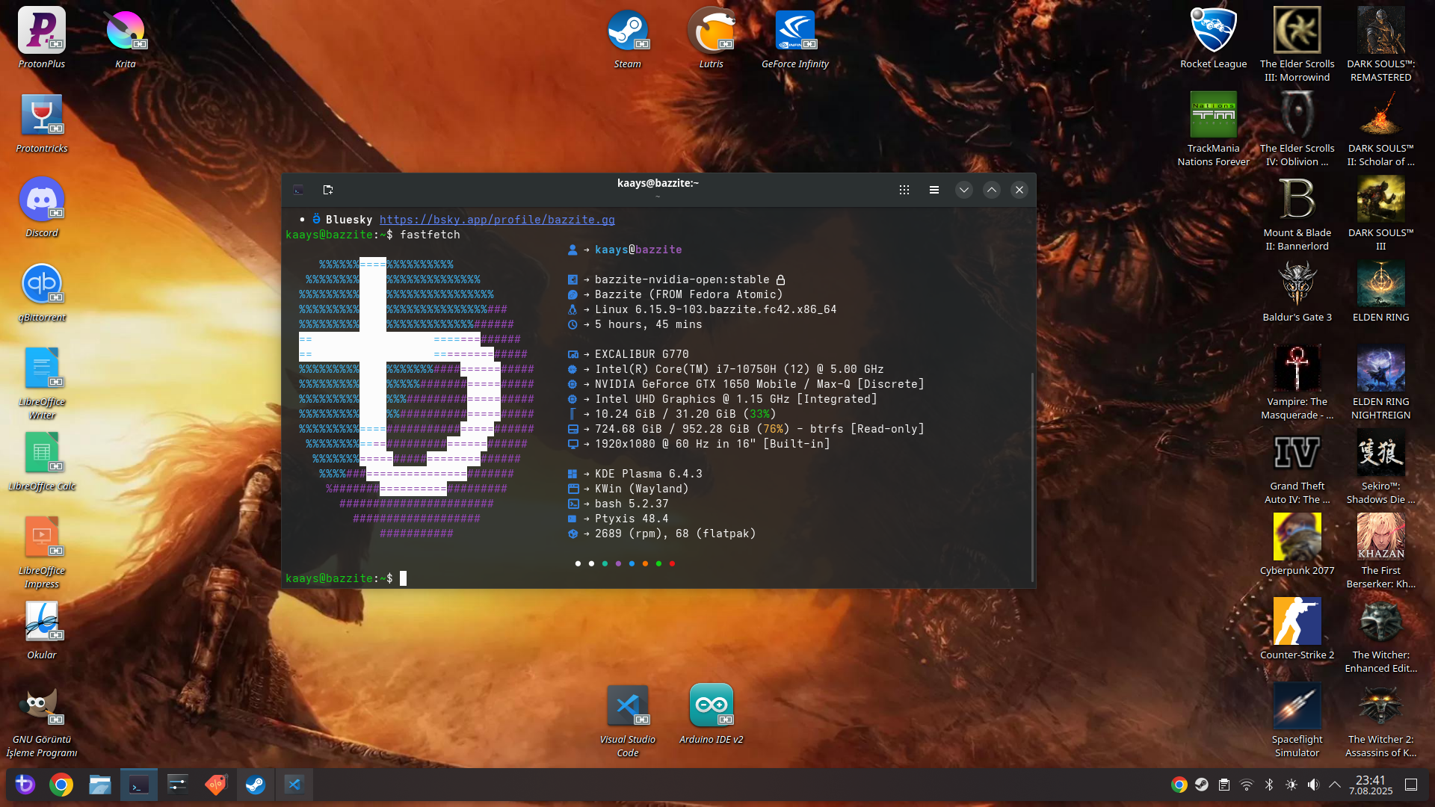Click the Chrome system tray icon

tap(1179, 785)
